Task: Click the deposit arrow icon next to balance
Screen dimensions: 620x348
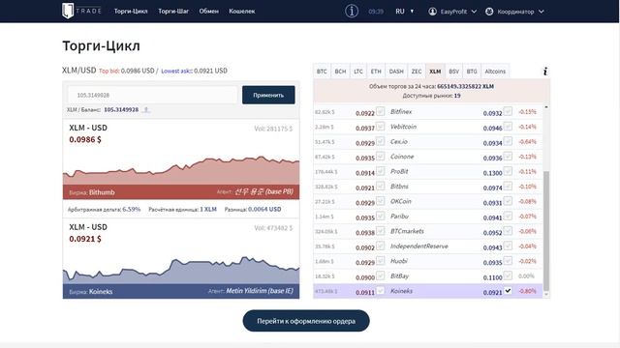Action: pyautogui.click(x=146, y=109)
